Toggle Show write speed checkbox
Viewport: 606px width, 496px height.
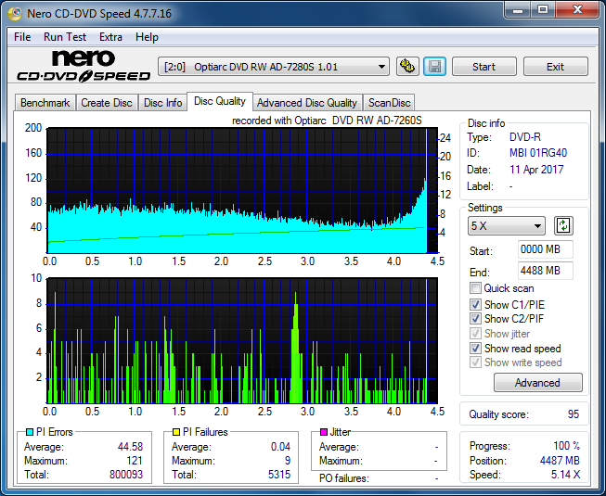[x=475, y=362]
